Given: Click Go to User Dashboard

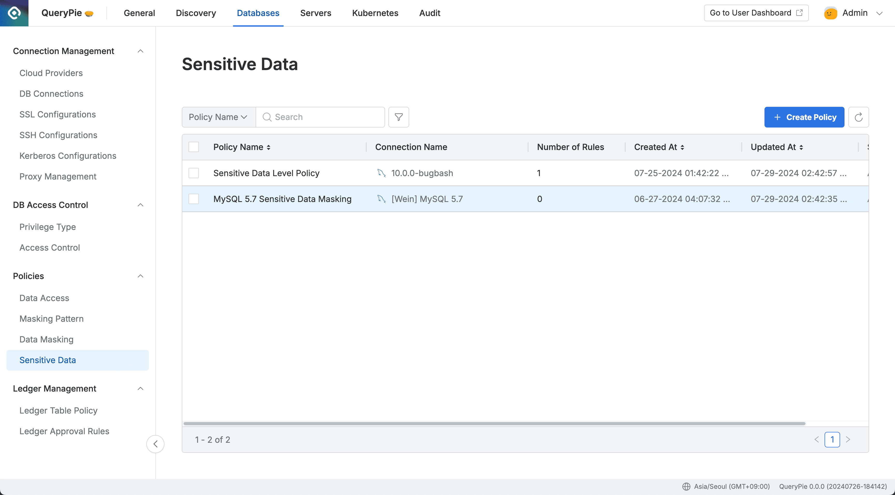Looking at the screenshot, I should [x=756, y=13].
